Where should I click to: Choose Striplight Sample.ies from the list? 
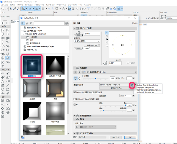[x=145, y=88]
